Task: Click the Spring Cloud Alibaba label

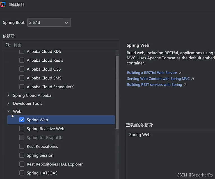Action: [x=32, y=95]
